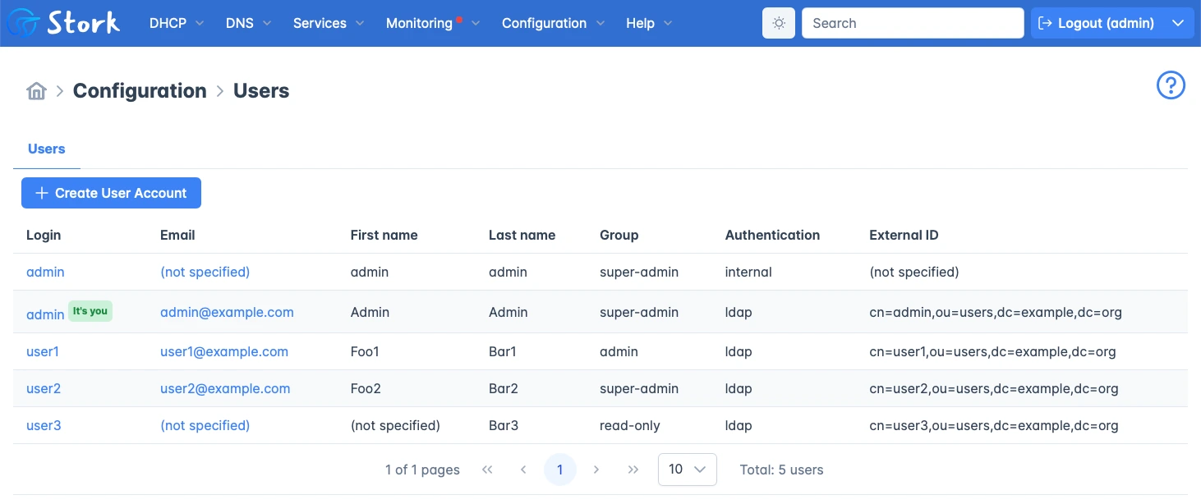This screenshot has width=1201, height=504.
Task: Click cn=user1,ou=users,dc=example,dc=org cell
Action: click(x=992, y=351)
